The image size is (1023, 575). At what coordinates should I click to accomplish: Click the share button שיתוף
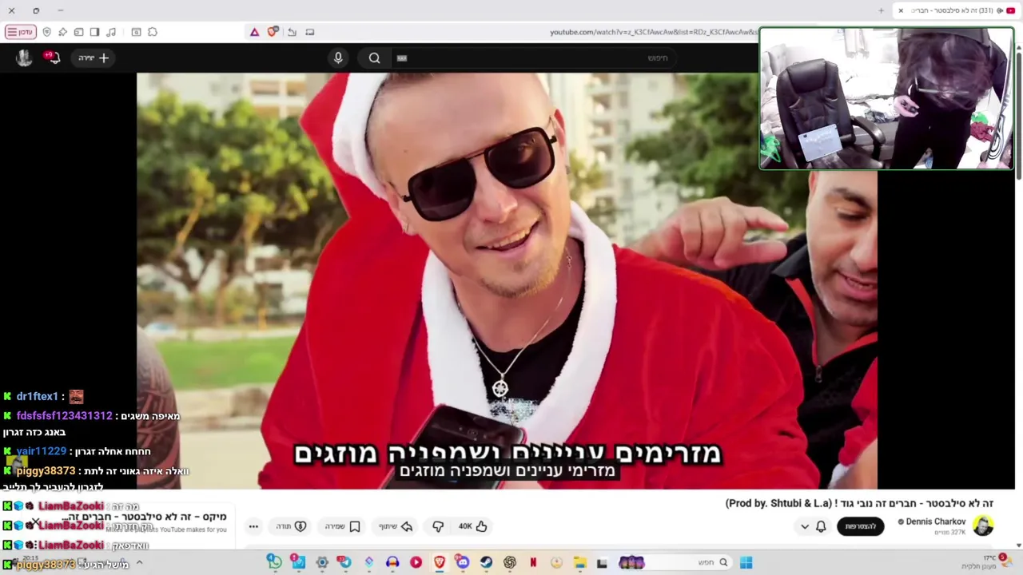[x=396, y=526]
